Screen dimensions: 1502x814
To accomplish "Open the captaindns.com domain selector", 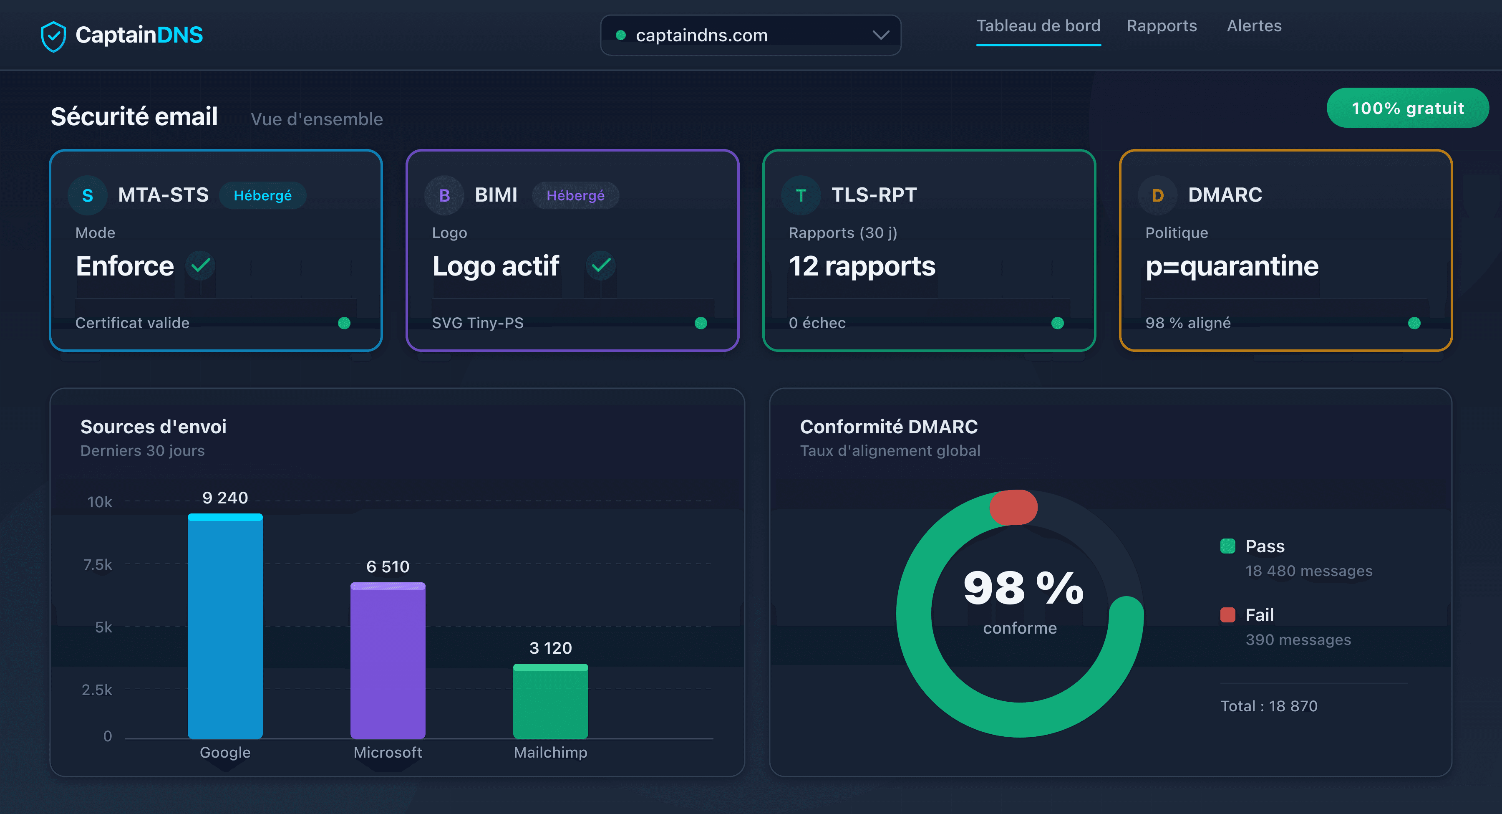I will 751,35.
